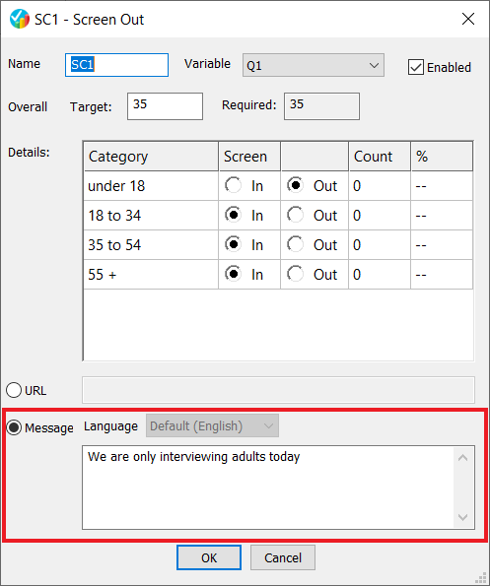The height and width of the screenshot is (586, 490).
Task: Select In for under 18 category
Action: coord(233,185)
